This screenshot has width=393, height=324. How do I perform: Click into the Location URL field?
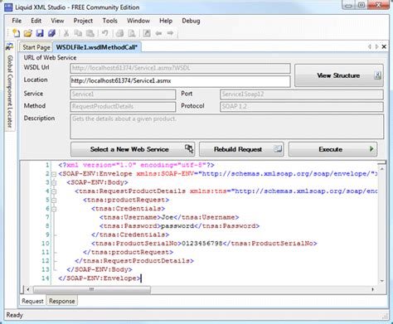[180, 81]
